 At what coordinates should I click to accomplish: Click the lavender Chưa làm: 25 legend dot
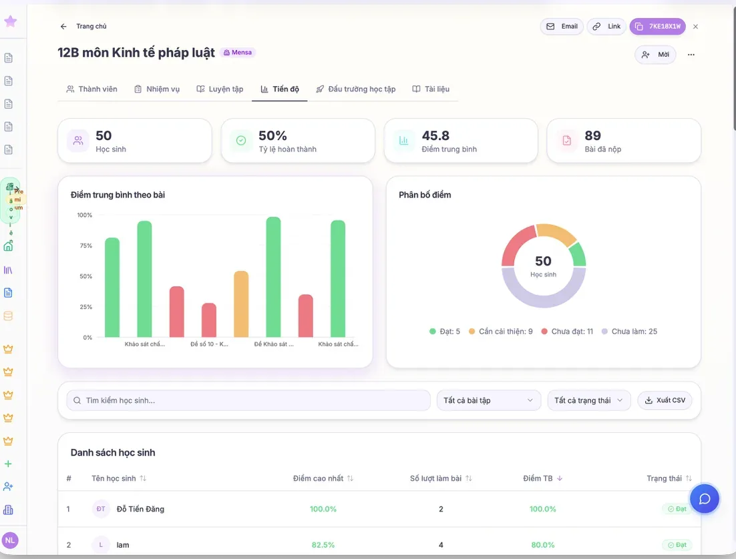click(x=604, y=332)
